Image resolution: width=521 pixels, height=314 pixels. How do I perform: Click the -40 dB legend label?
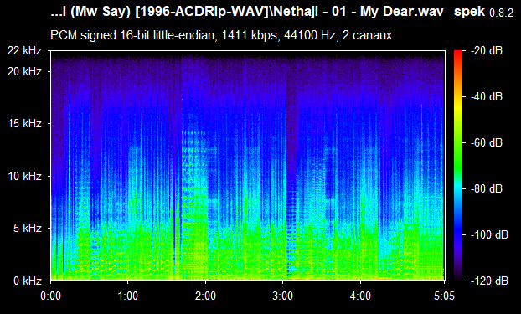[x=486, y=96]
